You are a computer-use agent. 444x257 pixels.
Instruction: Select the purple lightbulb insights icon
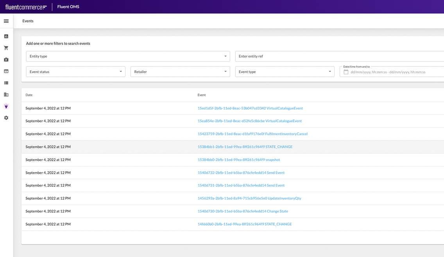6,106
